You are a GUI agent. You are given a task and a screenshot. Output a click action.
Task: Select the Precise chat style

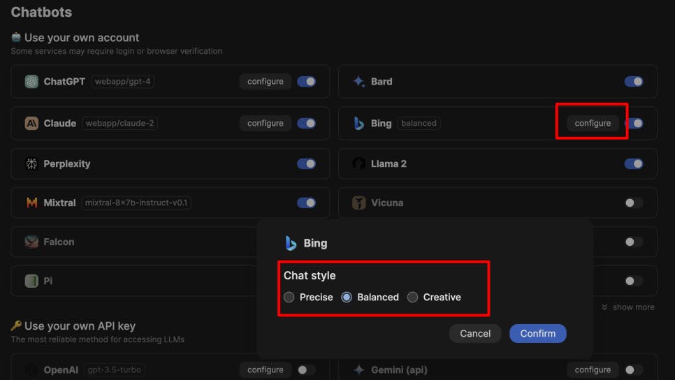tap(289, 297)
